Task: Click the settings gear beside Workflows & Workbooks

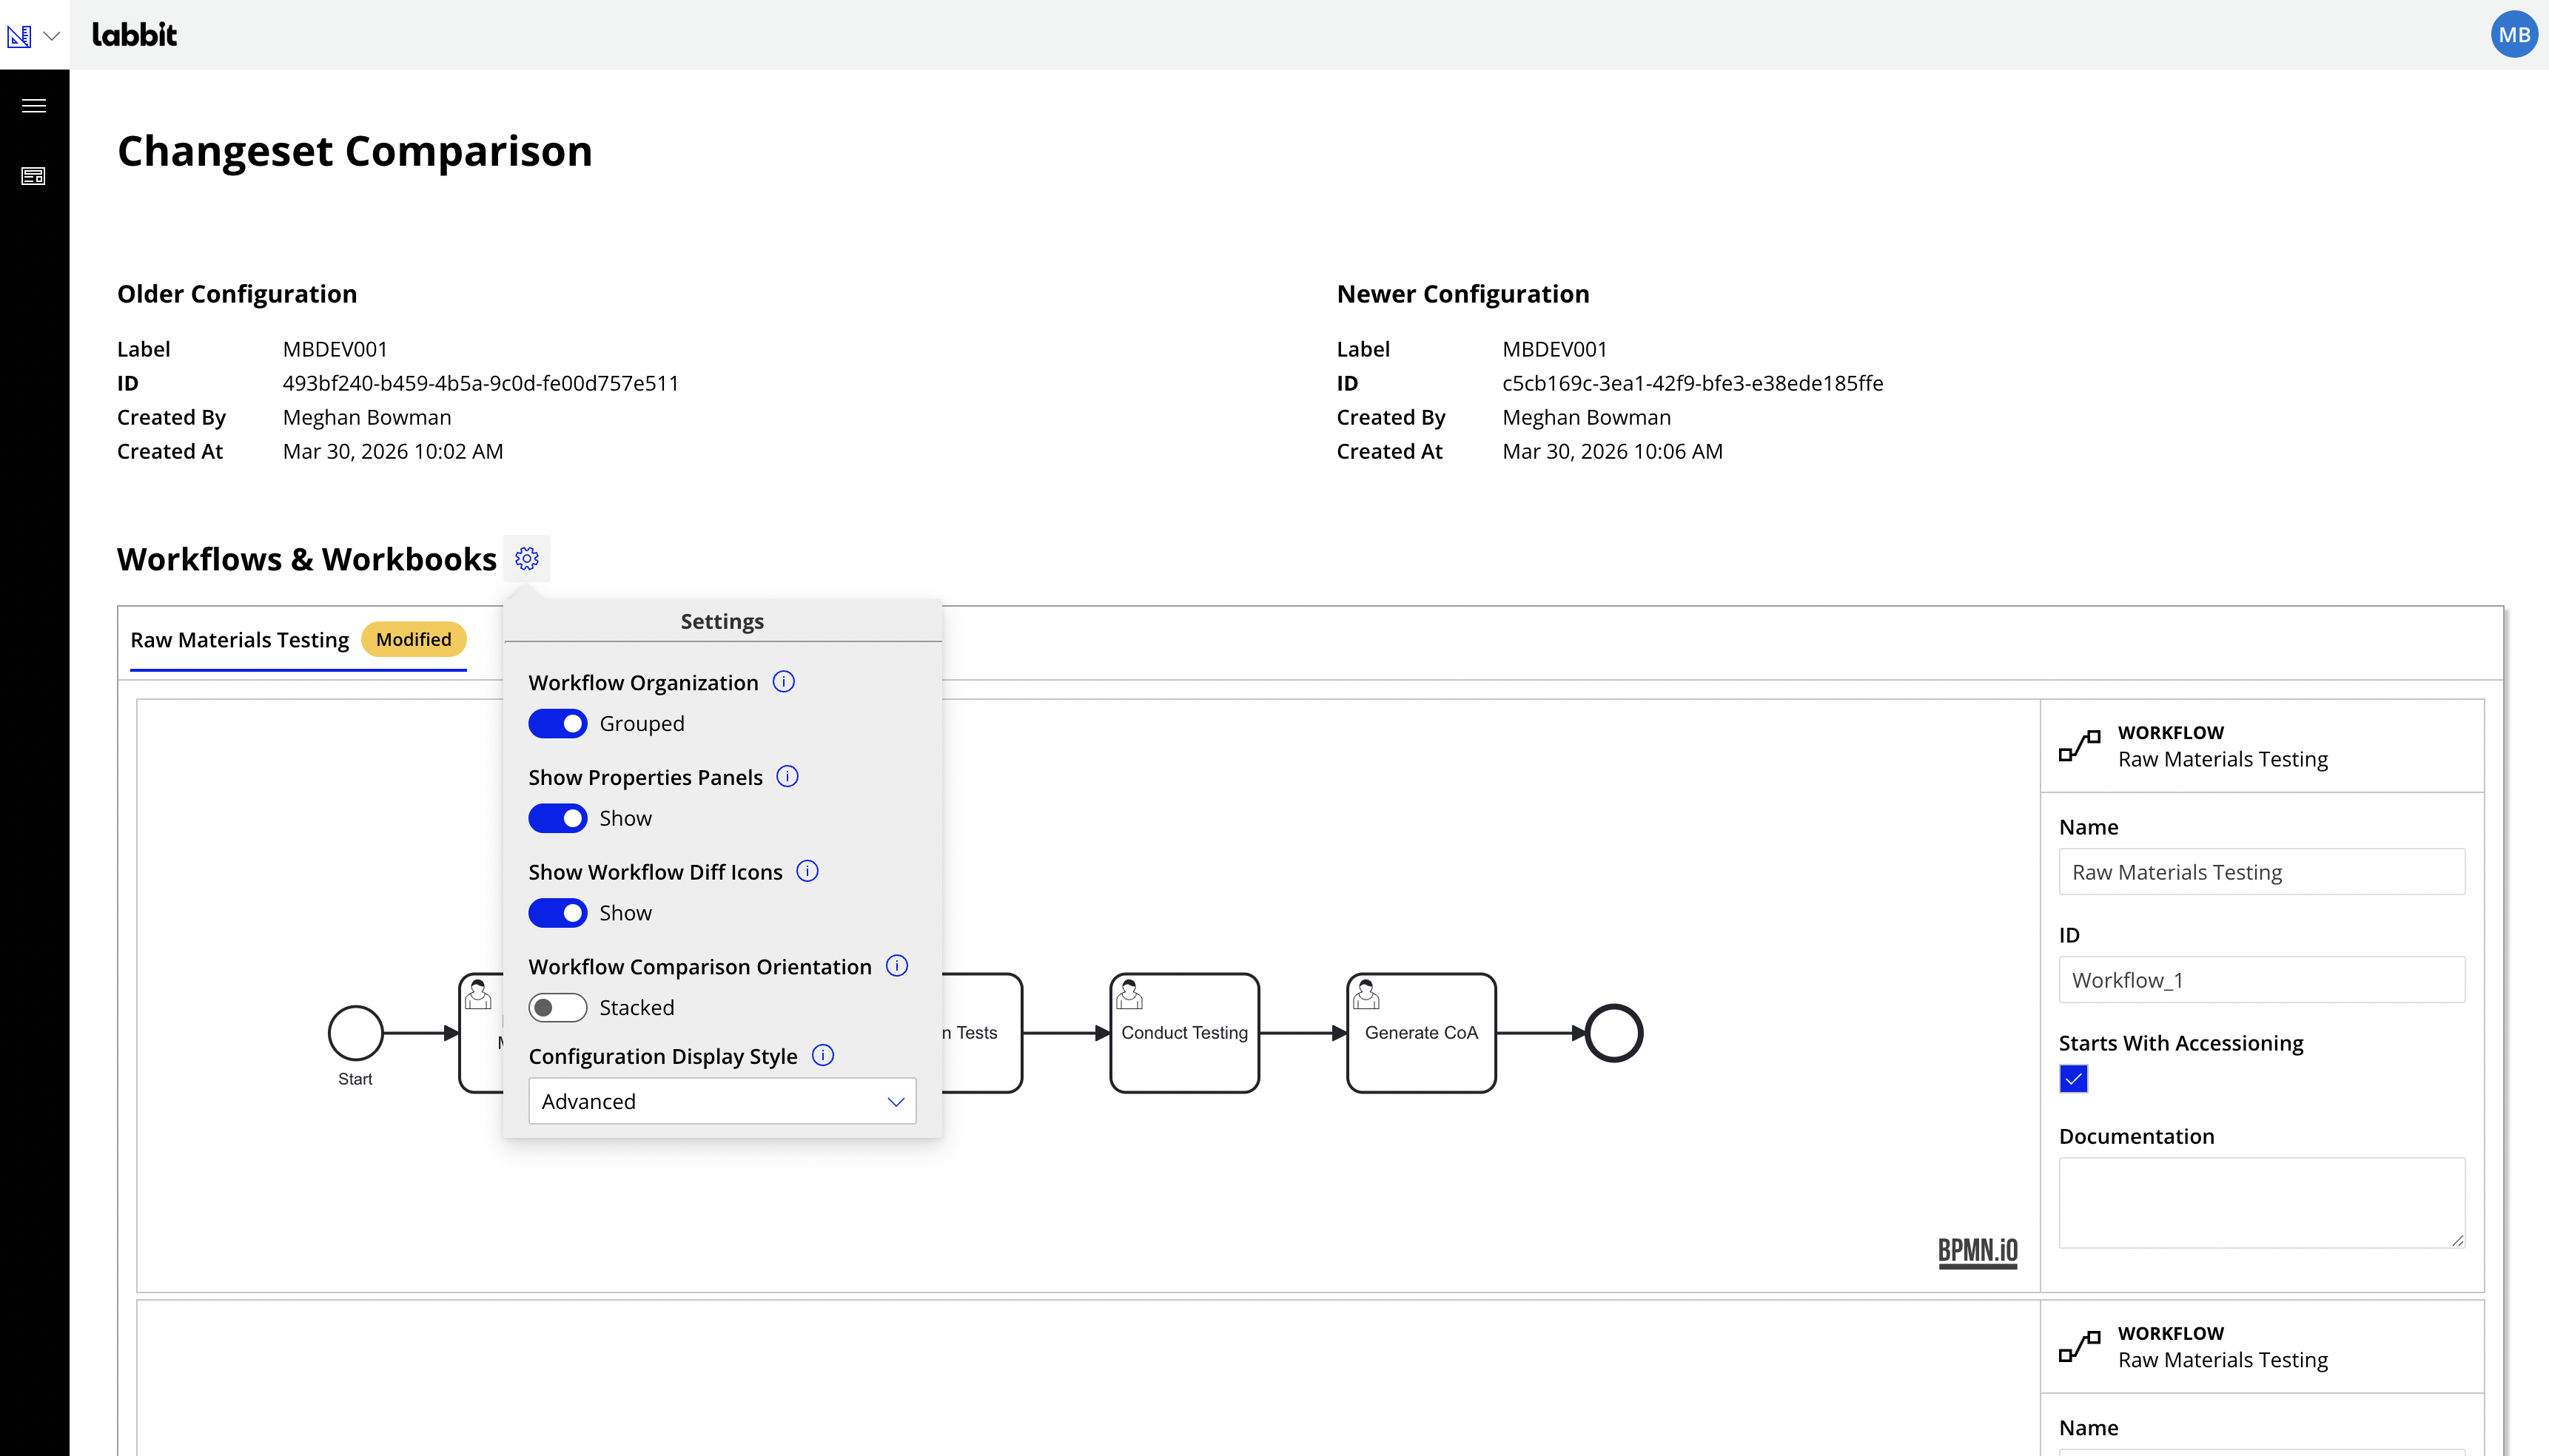Action: pyautogui.click(x=527, y=558)
